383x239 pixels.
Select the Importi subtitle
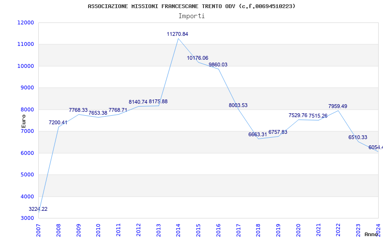(x=191, y=16)
